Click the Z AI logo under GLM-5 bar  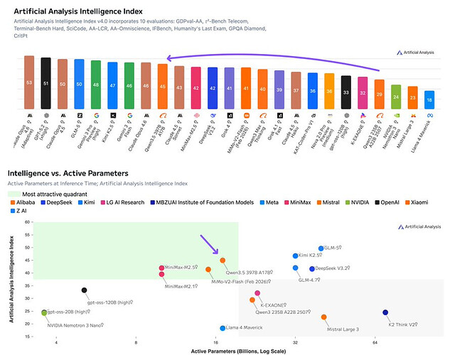80,115
